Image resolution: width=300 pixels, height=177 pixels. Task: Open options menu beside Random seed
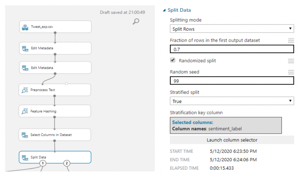point(291,72)
